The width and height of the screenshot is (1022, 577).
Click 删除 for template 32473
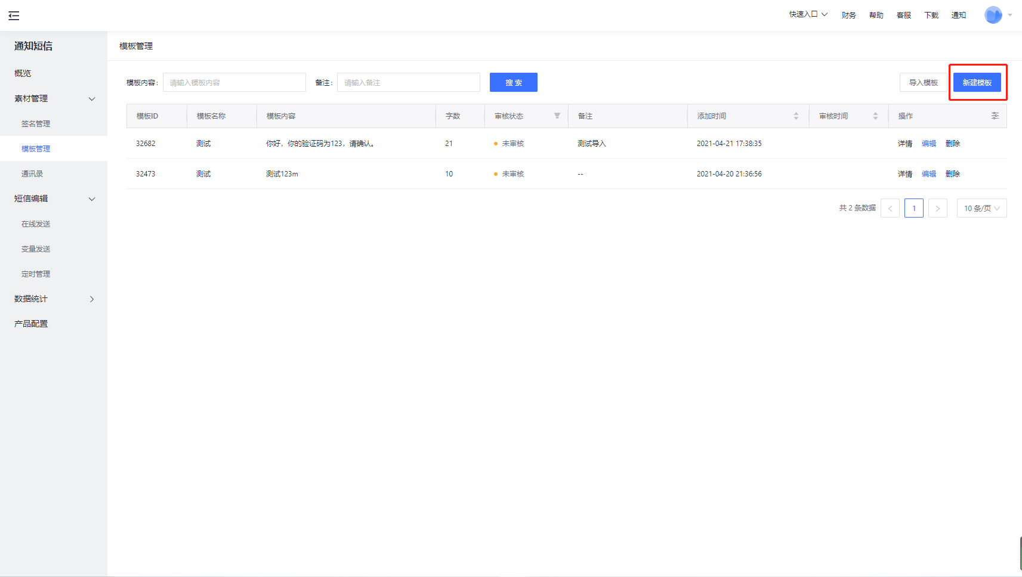(x=952, y=174)
